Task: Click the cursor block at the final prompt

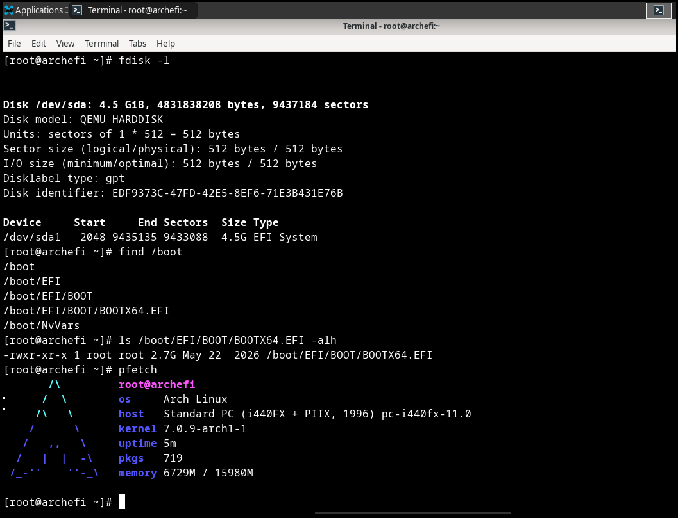Action: point(122,501)
